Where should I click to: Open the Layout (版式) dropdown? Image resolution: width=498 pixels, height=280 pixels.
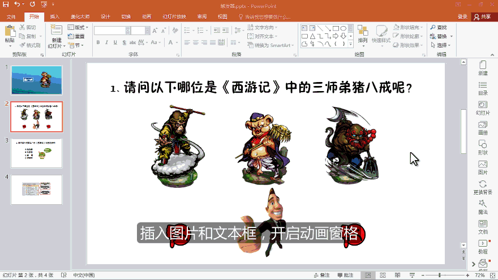78,27
